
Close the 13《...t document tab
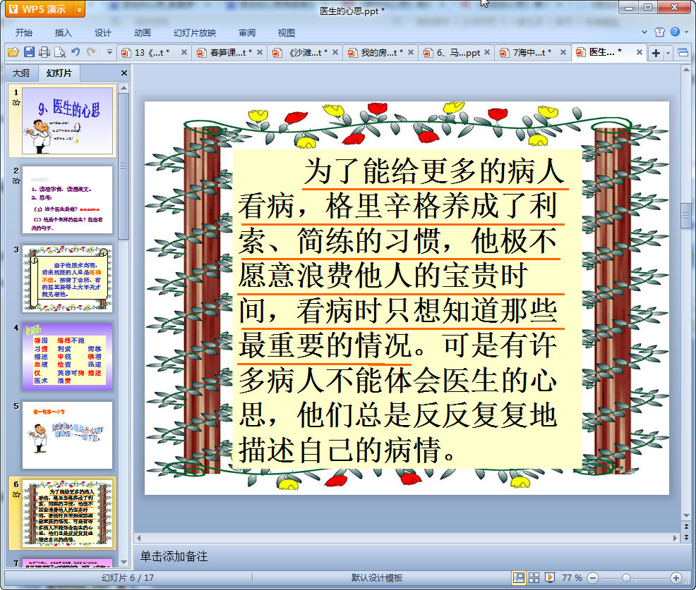point(184,52)
